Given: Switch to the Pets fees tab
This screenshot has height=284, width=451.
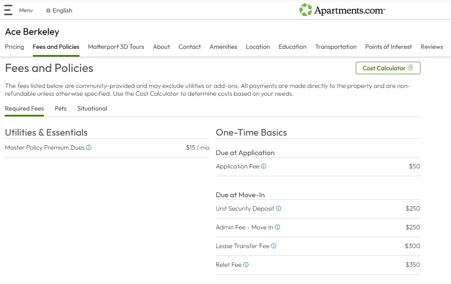Looking at the screenshot, I should [61, 109].
